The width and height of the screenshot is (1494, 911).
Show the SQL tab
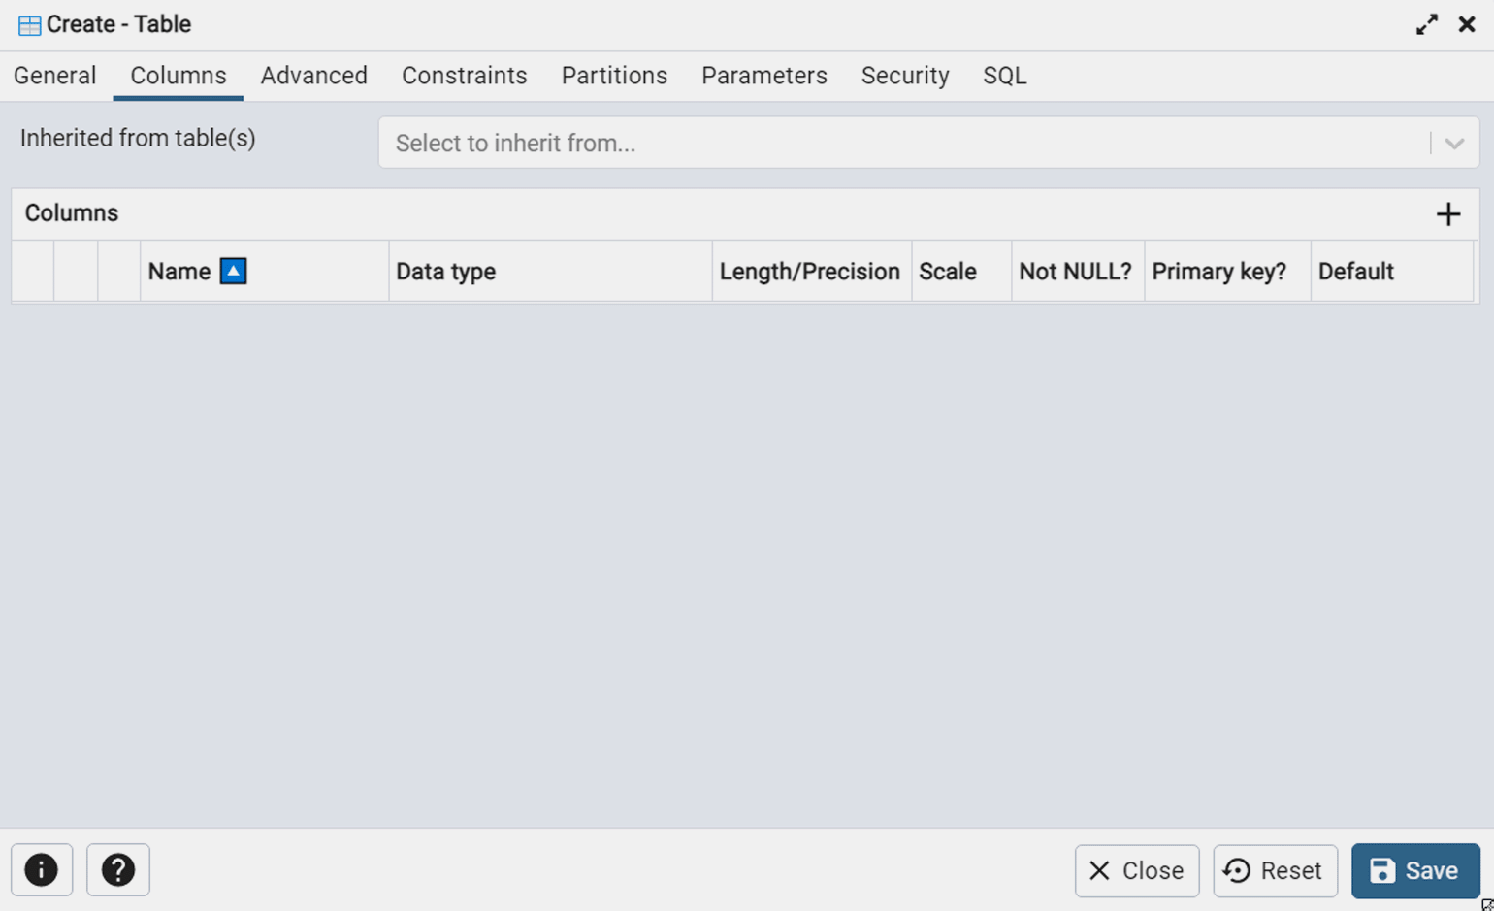tap(1005, 76)
